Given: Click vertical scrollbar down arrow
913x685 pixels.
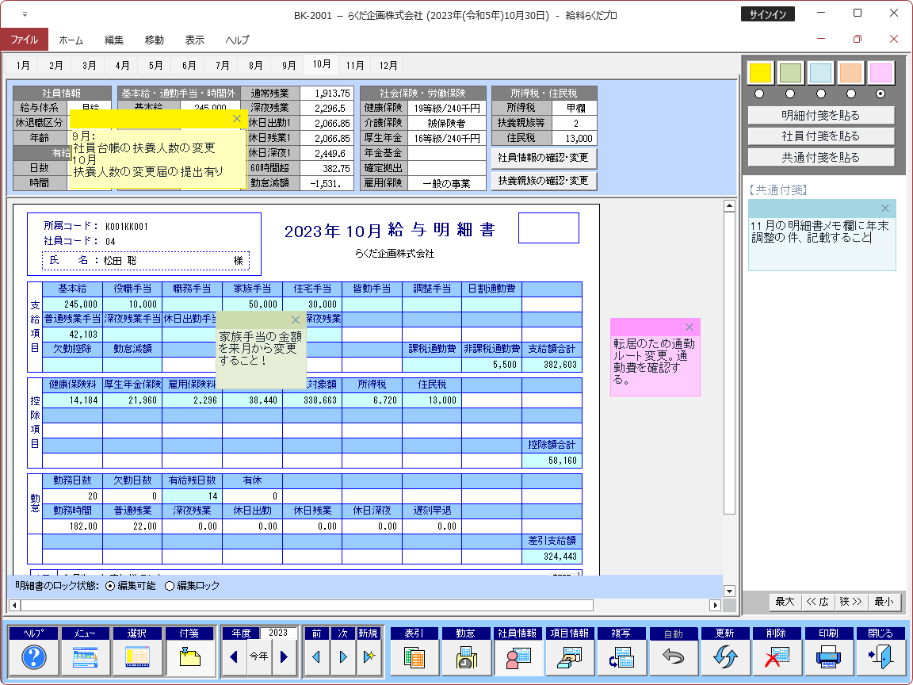Looking at the screenshot, I should coord(729,591).
